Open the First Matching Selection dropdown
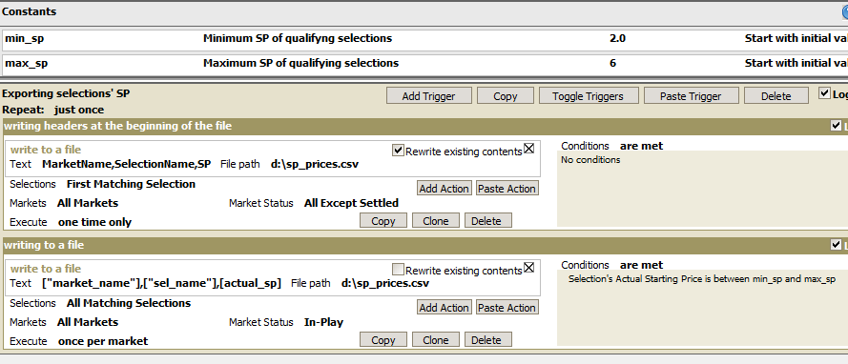Screen dimensions: 848x364 click(131, 184)
